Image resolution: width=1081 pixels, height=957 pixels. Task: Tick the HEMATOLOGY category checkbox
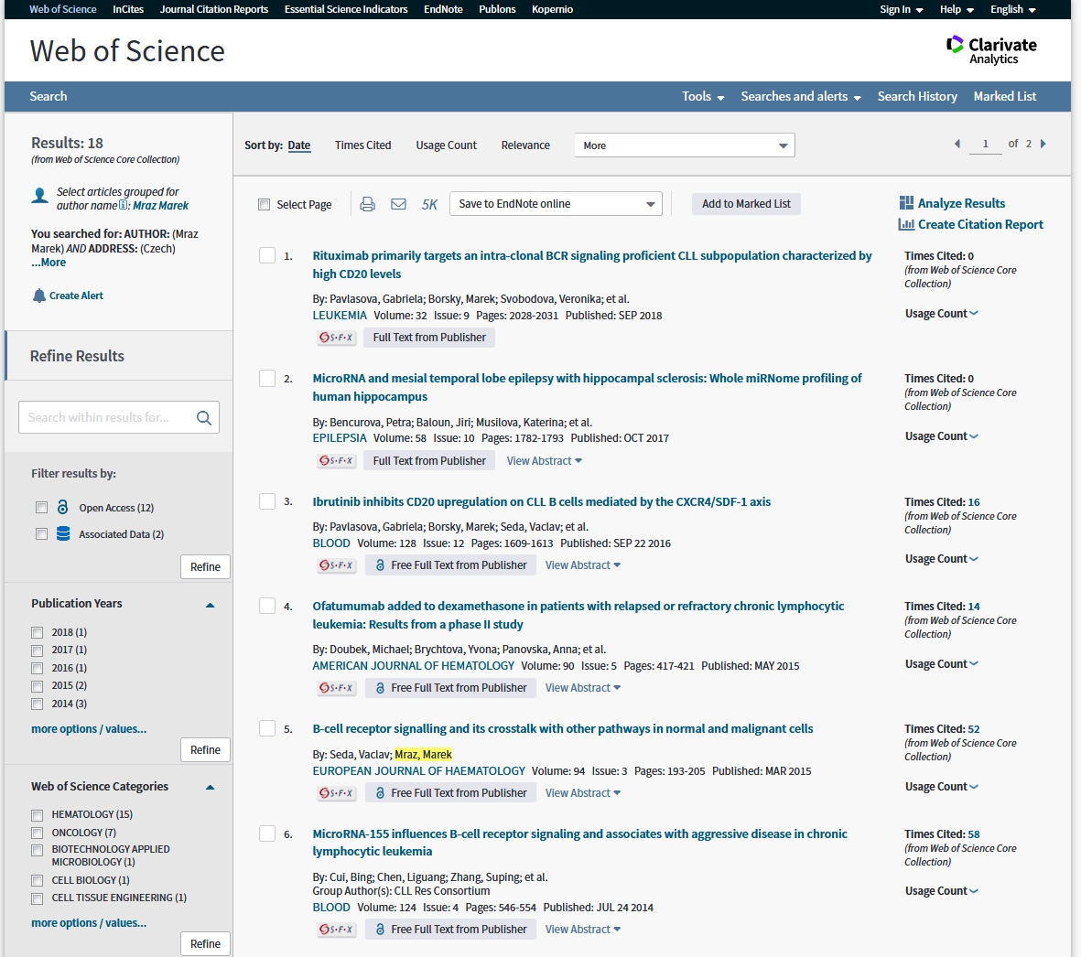coord(38,815)
